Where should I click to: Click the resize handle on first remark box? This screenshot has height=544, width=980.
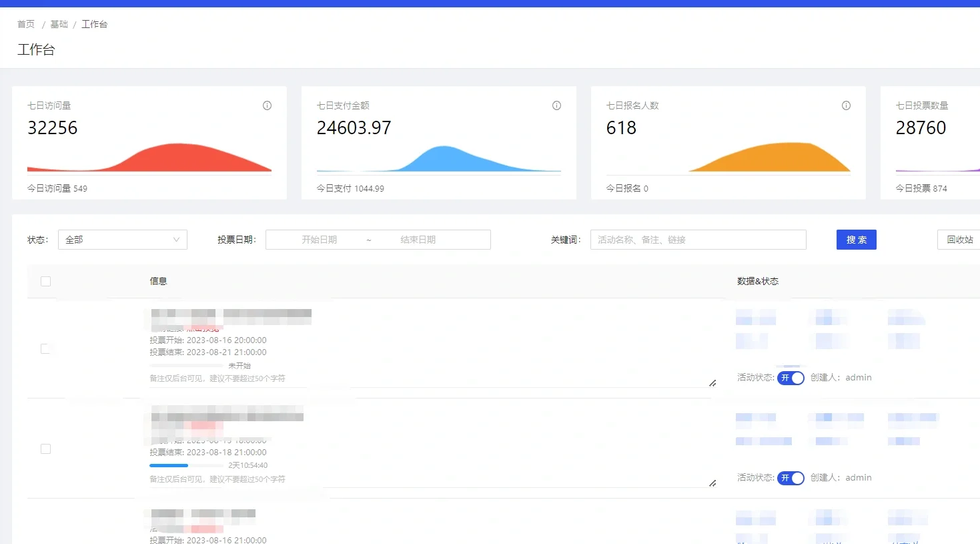(712, 383)
